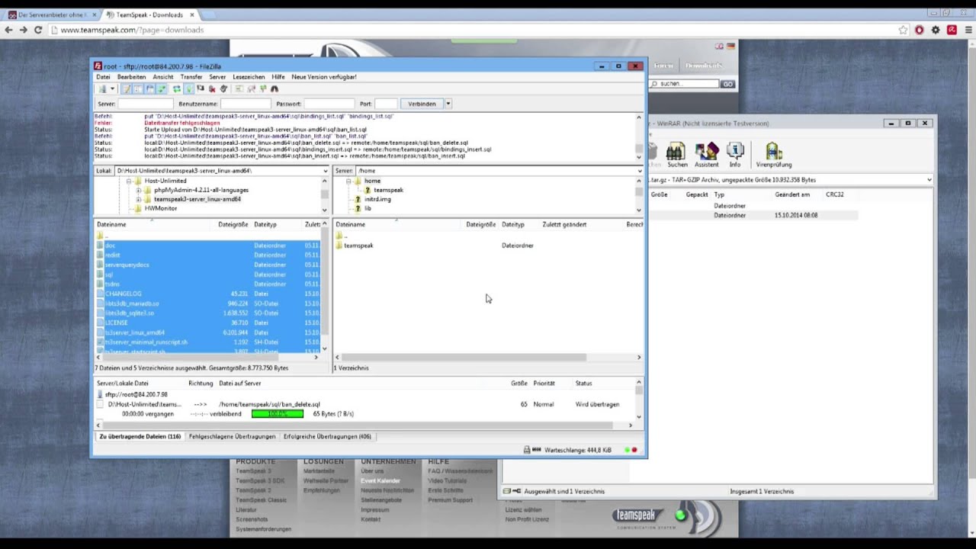Open the FileZilla Site Manager icon
This screenshot has height=549, width=976.
tap(102, 88)
